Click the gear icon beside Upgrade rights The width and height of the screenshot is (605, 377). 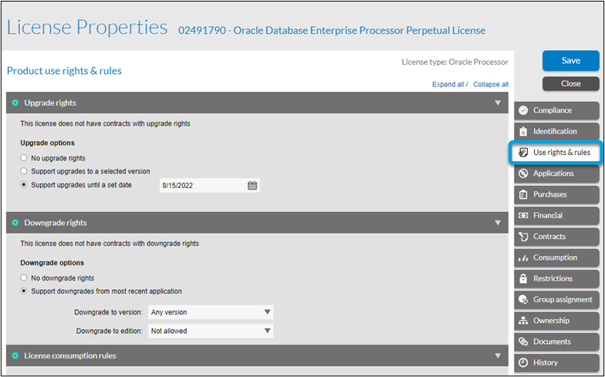point(15,103)
